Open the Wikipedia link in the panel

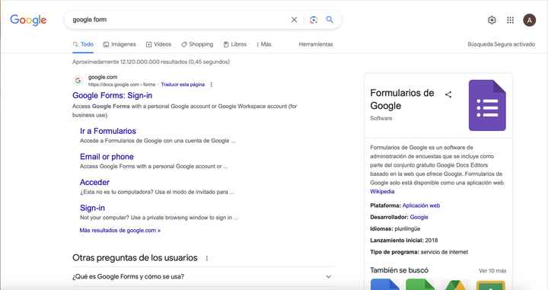382,192
